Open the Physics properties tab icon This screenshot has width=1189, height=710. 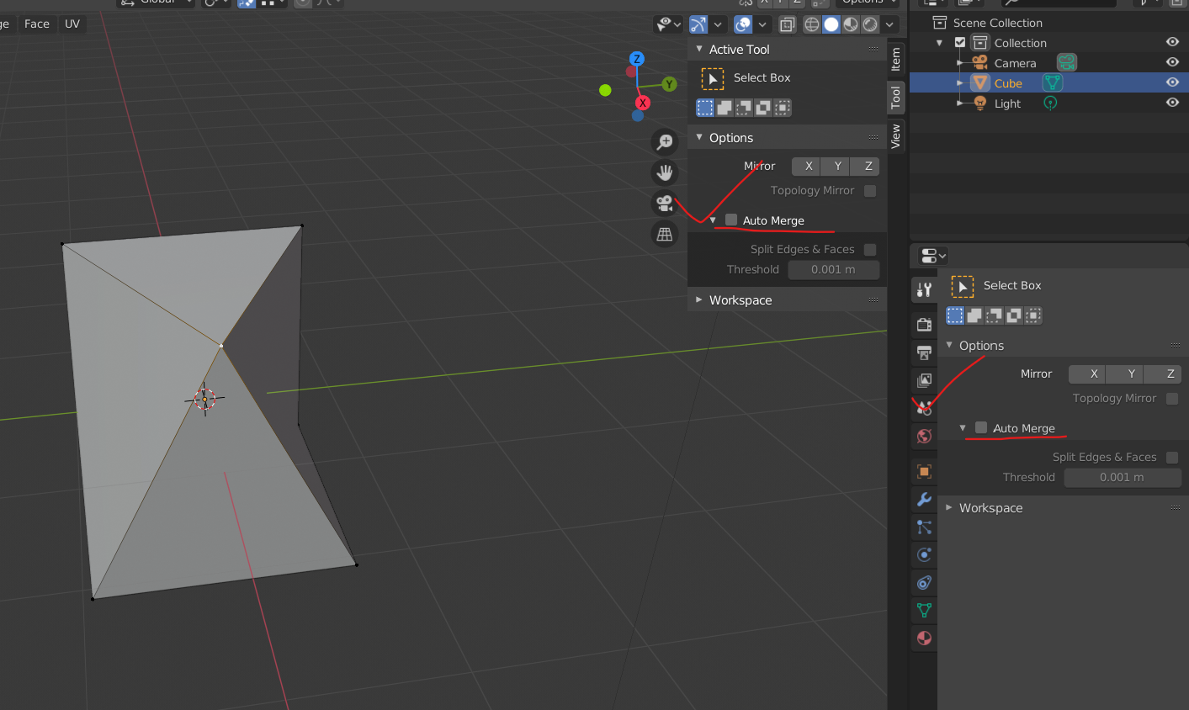[x=924, y=554]
